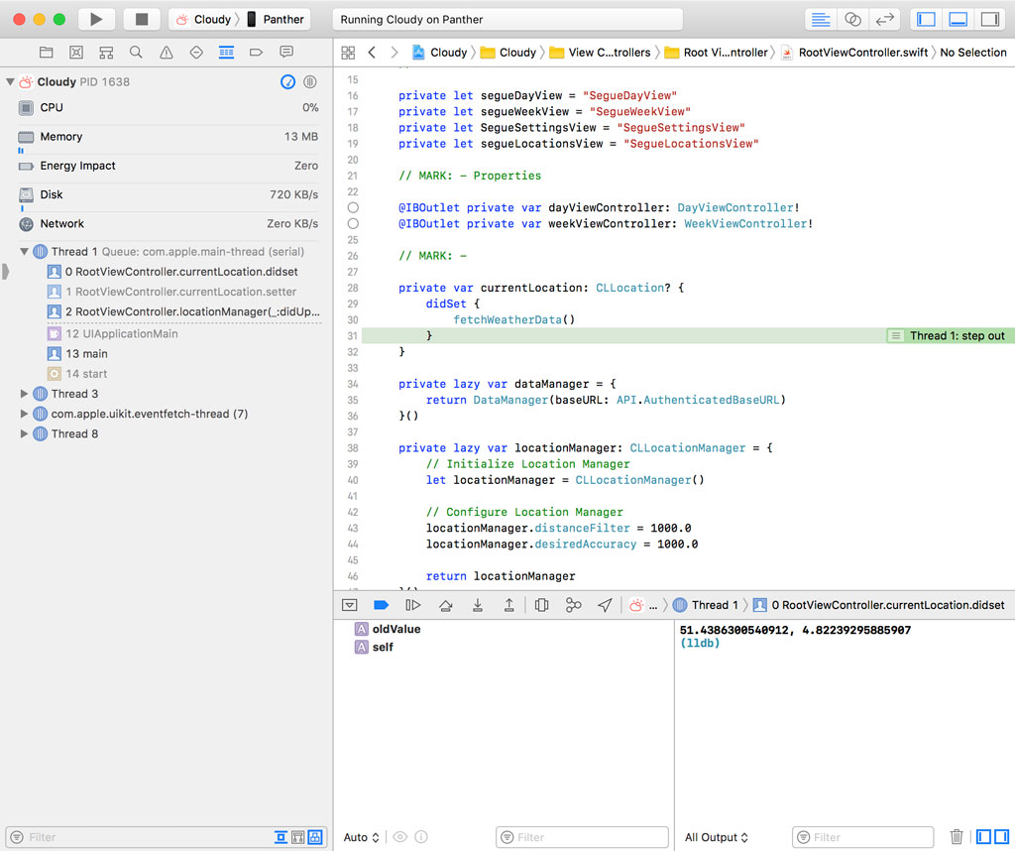This screenshot has width=1015, height=851.
Task: Click the Run (play) button
Action: click(x=95, y=19)
